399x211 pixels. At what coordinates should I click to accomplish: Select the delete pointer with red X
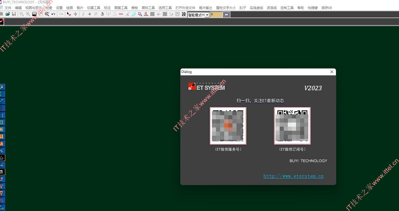pos(69,14)
